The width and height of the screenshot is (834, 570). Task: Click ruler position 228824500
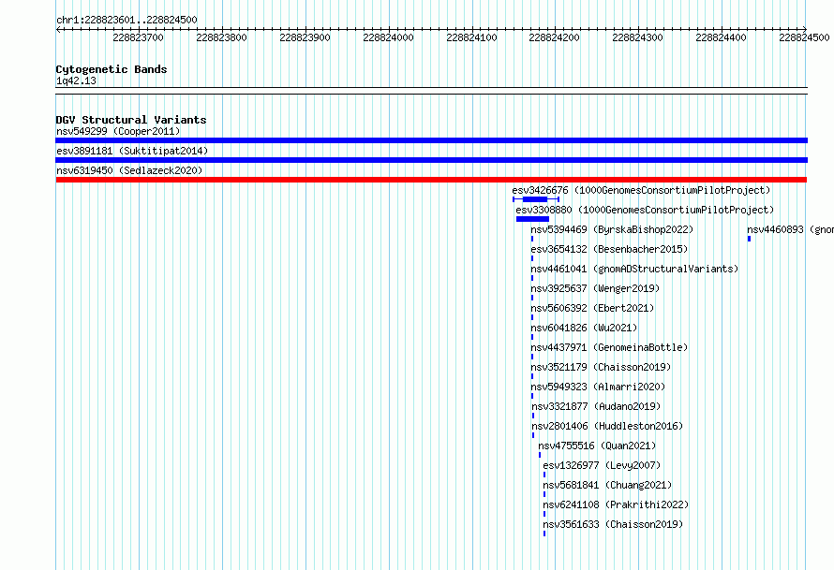[804, 37]
